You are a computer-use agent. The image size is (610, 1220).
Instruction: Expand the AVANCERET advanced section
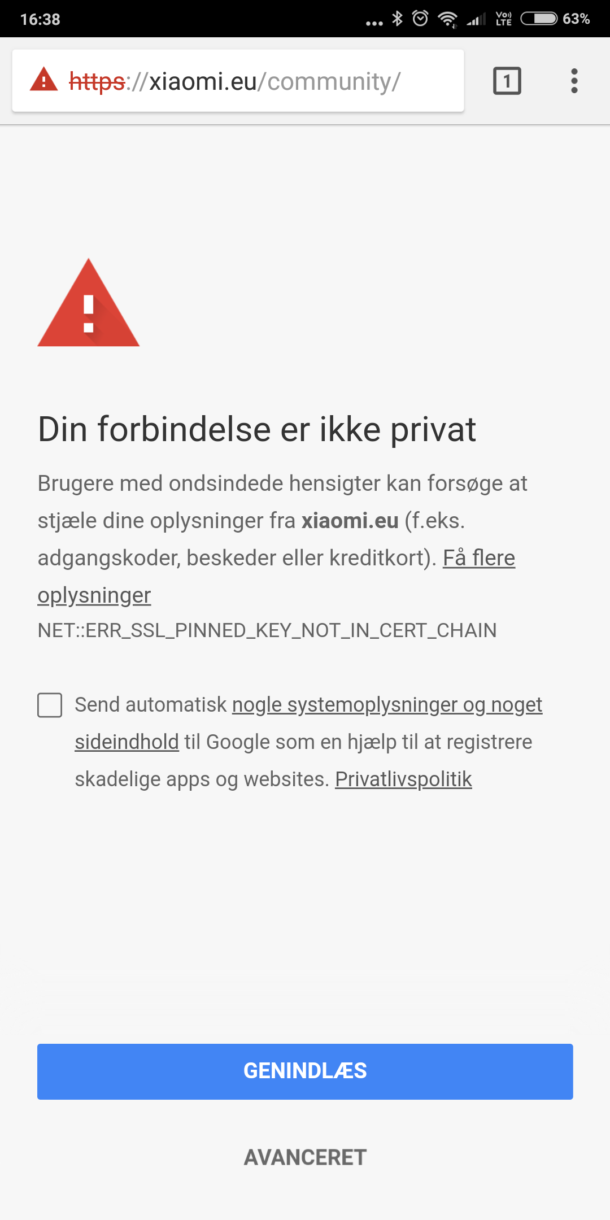tap(305, 1157)
